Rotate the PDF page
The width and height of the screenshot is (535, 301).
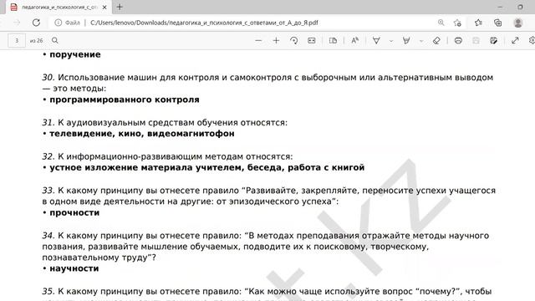293,41
